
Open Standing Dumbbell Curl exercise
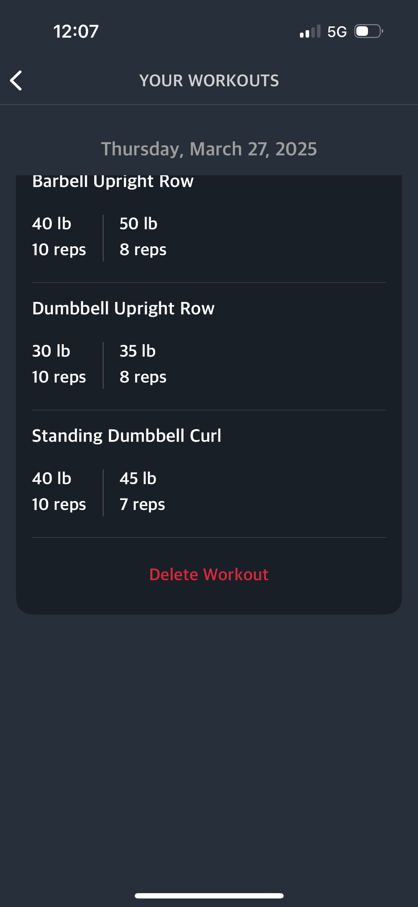(127, 436)
